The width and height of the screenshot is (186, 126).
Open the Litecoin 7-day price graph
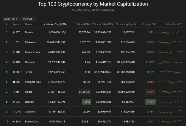tap(170, 102)
